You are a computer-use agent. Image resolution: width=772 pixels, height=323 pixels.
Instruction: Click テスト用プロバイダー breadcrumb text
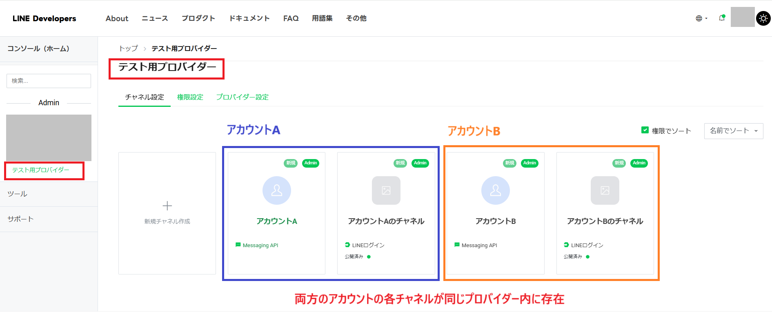click(x=184, y=49)
